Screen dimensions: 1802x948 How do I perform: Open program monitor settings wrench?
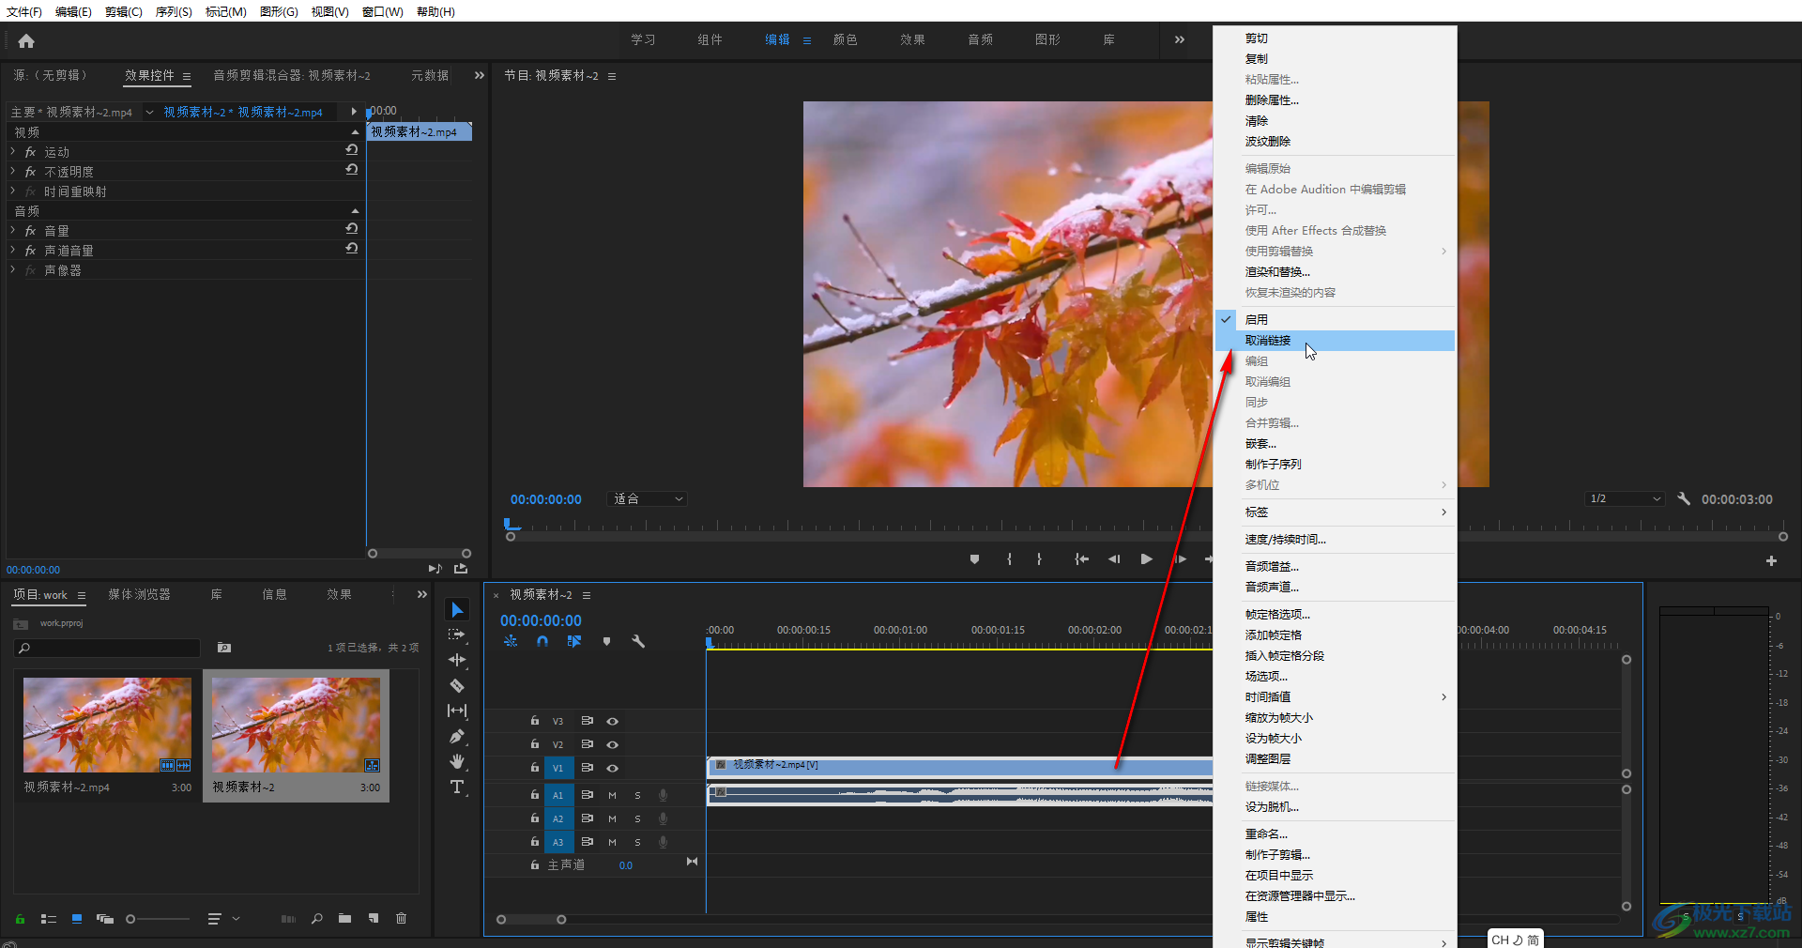pos(1684,498)
